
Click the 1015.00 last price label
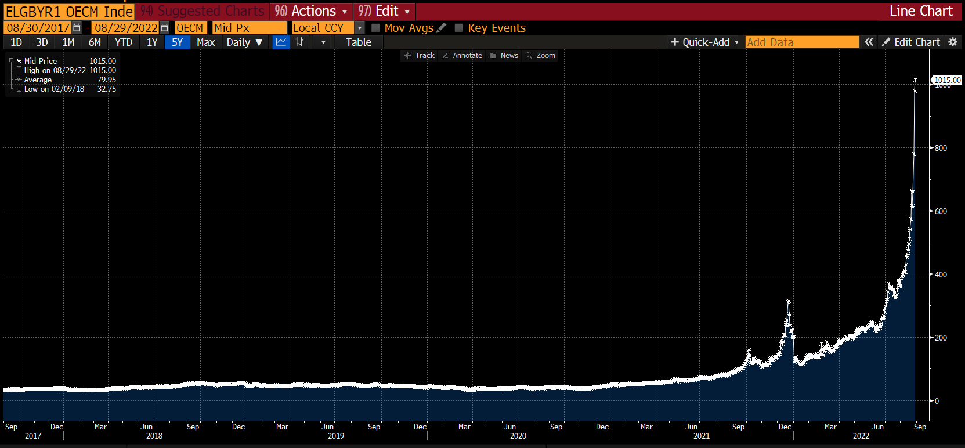point(947,80)
